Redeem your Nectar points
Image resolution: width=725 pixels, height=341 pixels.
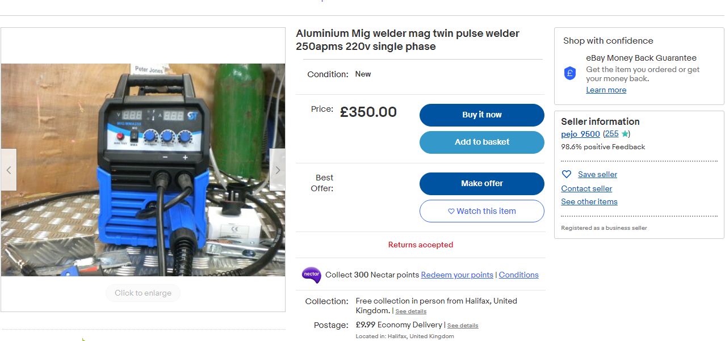[x=457, y=275]
